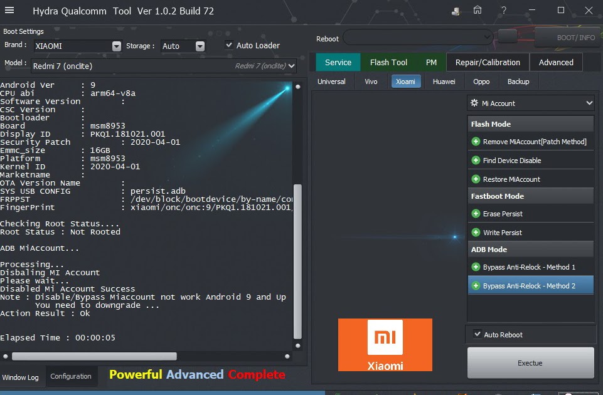Image resolution: width=603 pixels, height=395 pixels.
Task: Click the Flash Mode section header
Action: click(x=531, y=124)
